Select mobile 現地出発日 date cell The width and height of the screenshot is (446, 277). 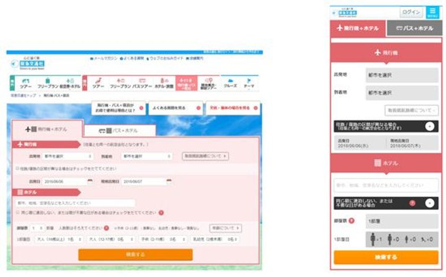coord(413,143)
